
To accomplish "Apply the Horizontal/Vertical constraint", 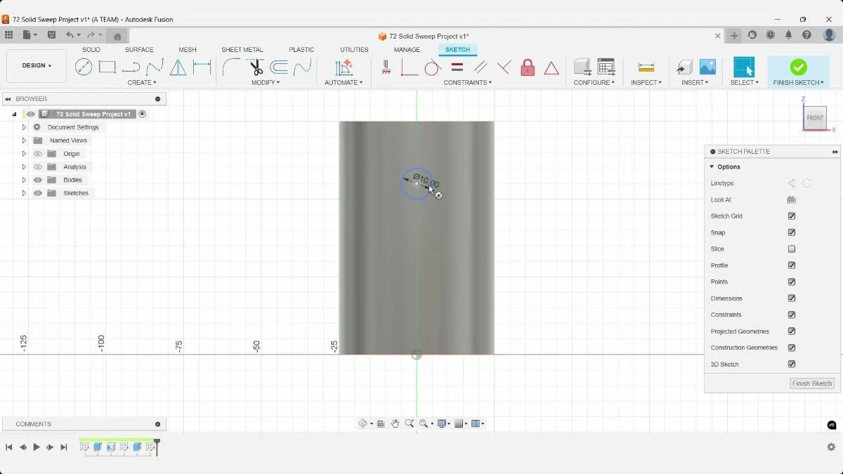I will coord(386,67).
